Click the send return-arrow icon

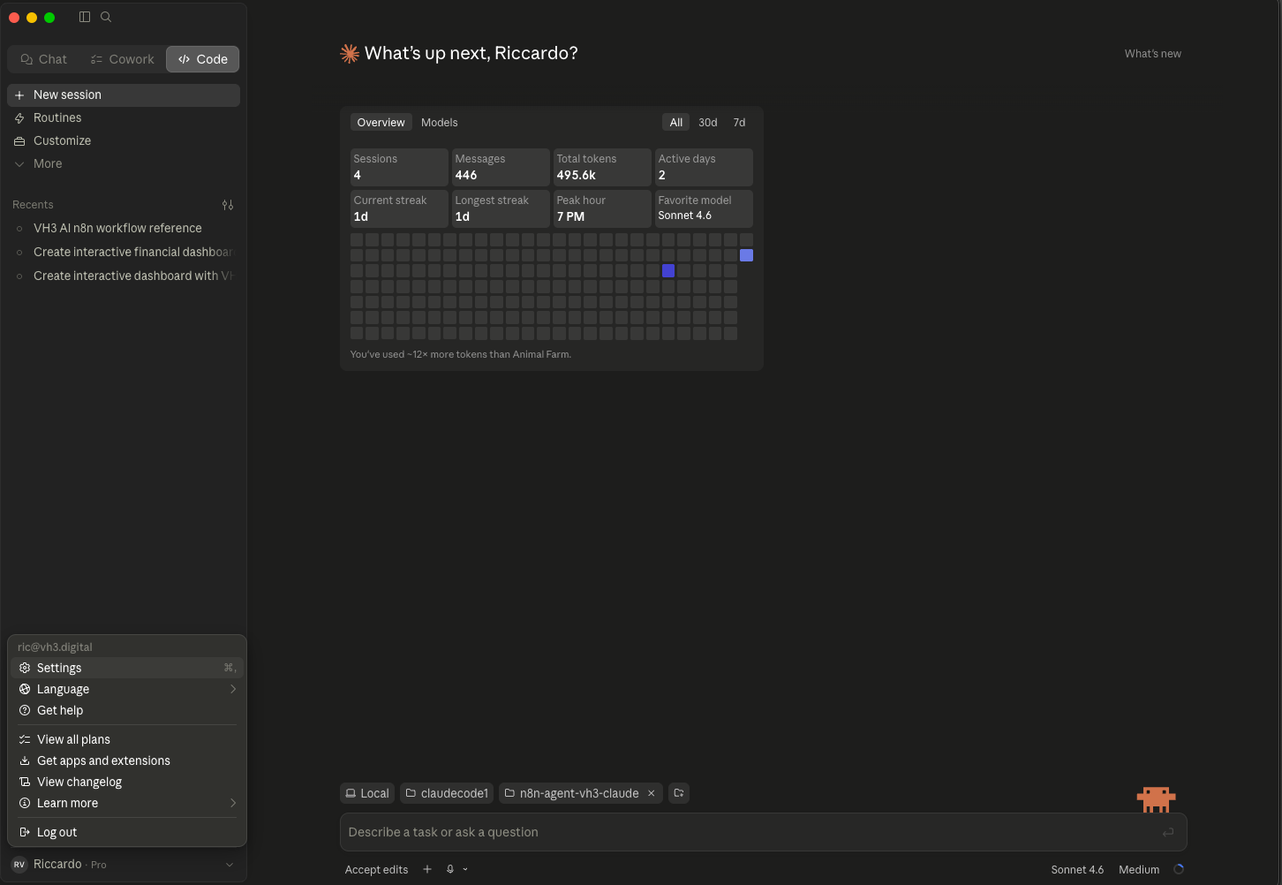[1168, 832]
